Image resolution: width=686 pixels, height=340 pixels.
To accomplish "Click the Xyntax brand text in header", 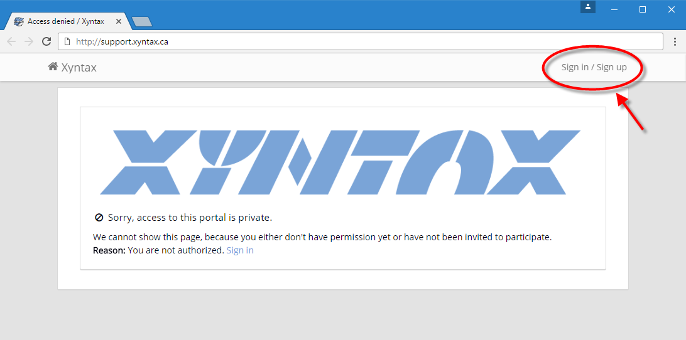I will [79, 67].
